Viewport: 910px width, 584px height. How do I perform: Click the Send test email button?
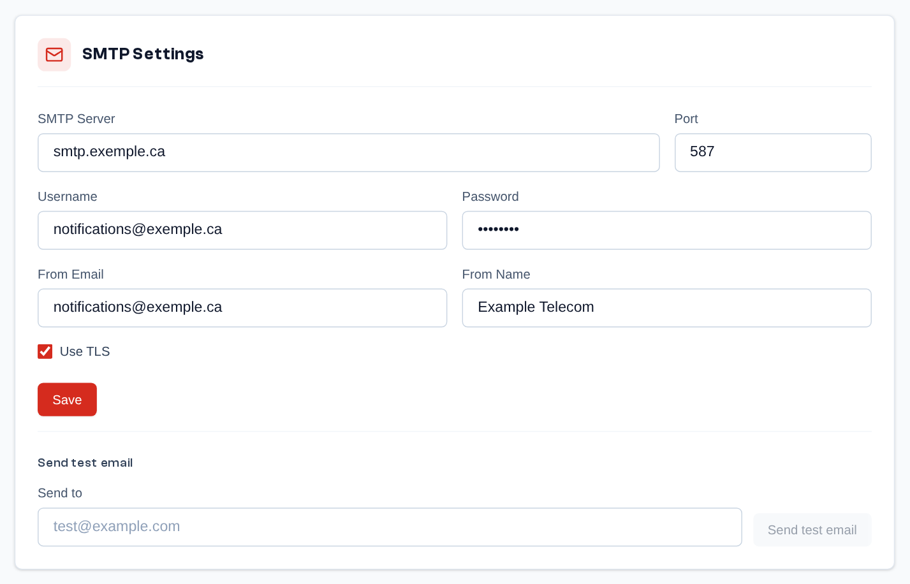(812, 530)
